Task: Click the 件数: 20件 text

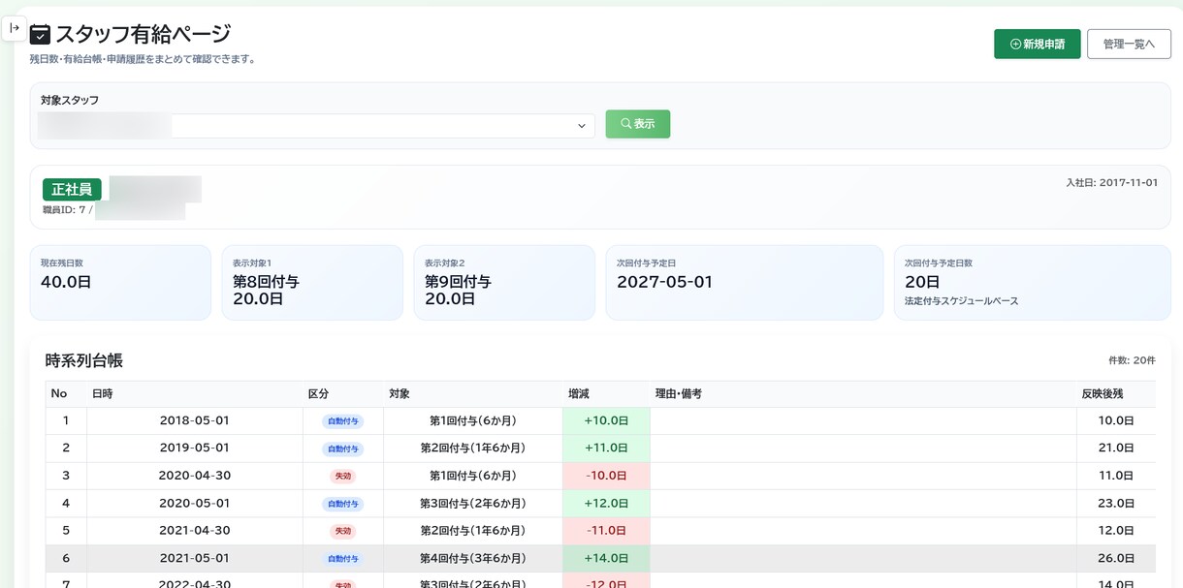Action: pos(1132,360)
